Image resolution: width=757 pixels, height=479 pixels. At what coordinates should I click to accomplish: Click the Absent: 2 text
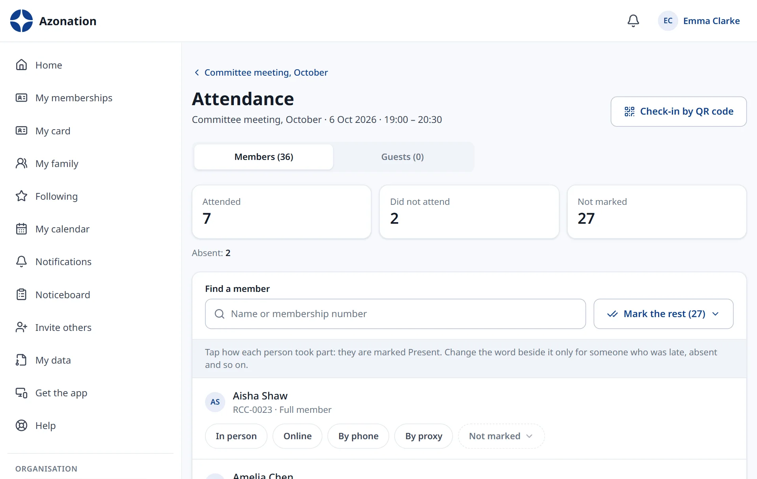(211, 253)
